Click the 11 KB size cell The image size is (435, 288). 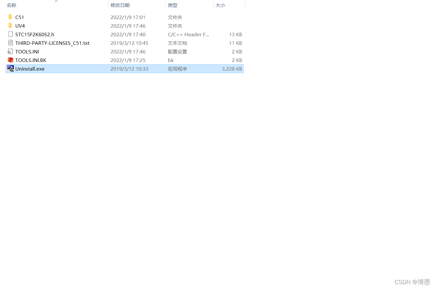(235, 43)
